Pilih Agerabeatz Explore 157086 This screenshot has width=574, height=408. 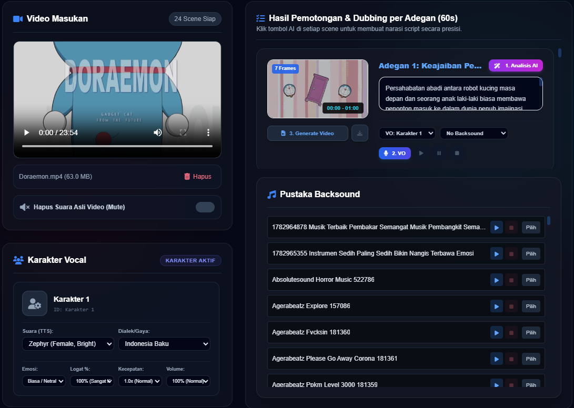pos(531,307)
